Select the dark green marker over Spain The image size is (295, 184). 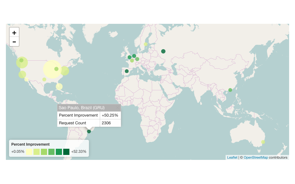pyautogui.click(x=127, y=71)
